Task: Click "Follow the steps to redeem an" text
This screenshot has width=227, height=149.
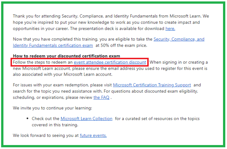Action: tap(42, 62)
